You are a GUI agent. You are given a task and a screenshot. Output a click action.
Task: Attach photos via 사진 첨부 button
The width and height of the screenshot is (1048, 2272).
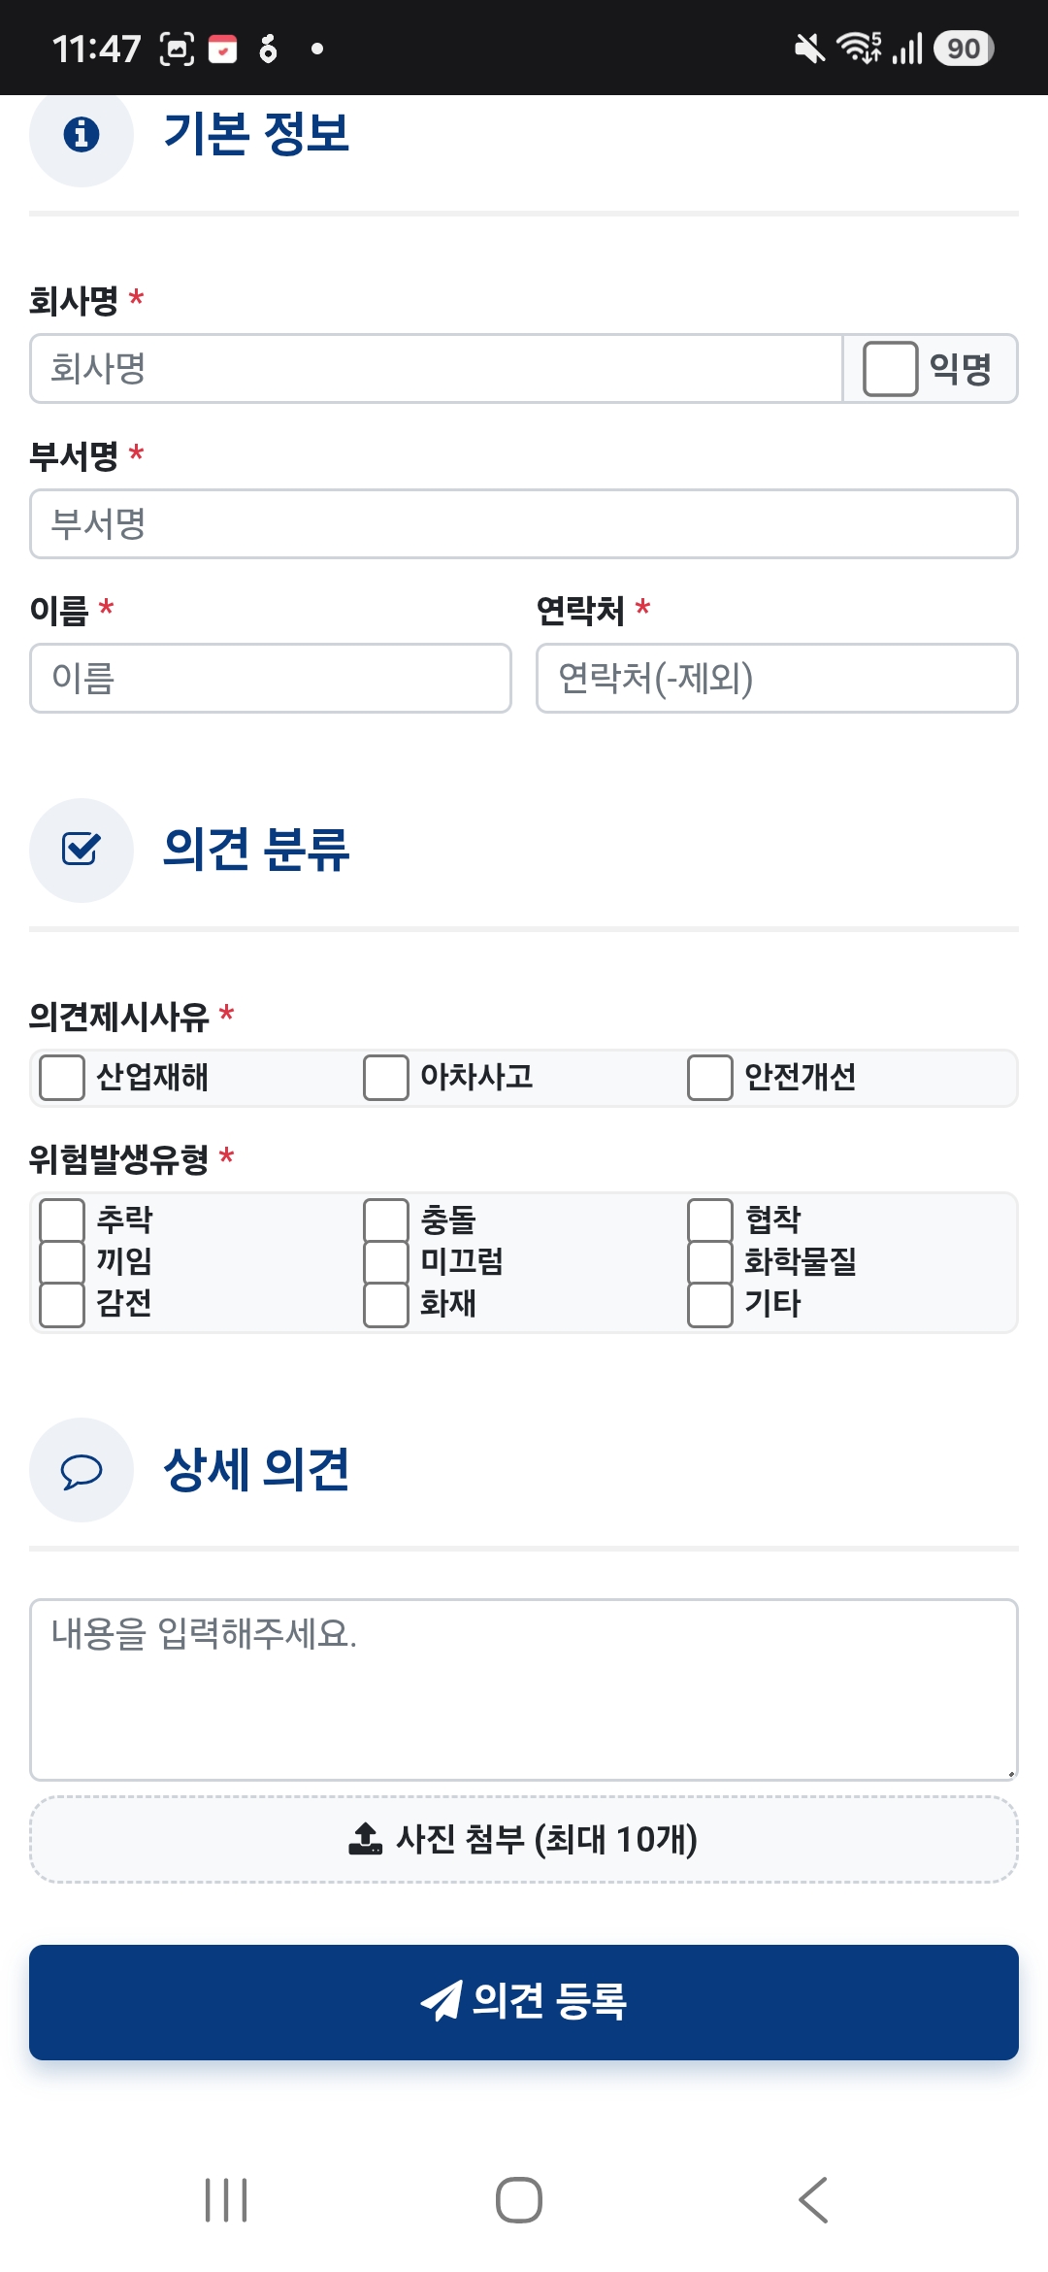click(x=524, y=1839)
